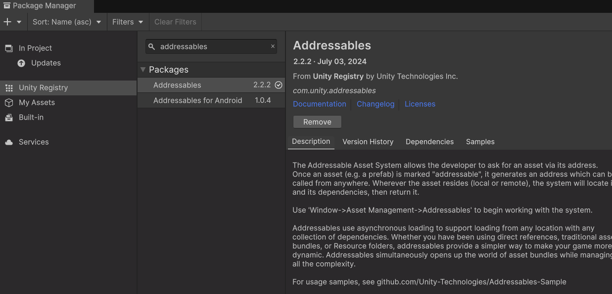Select In Project in the sidebar
This screenshot has height=294, width=612.
pyautogui.click(x=35, y=48)
